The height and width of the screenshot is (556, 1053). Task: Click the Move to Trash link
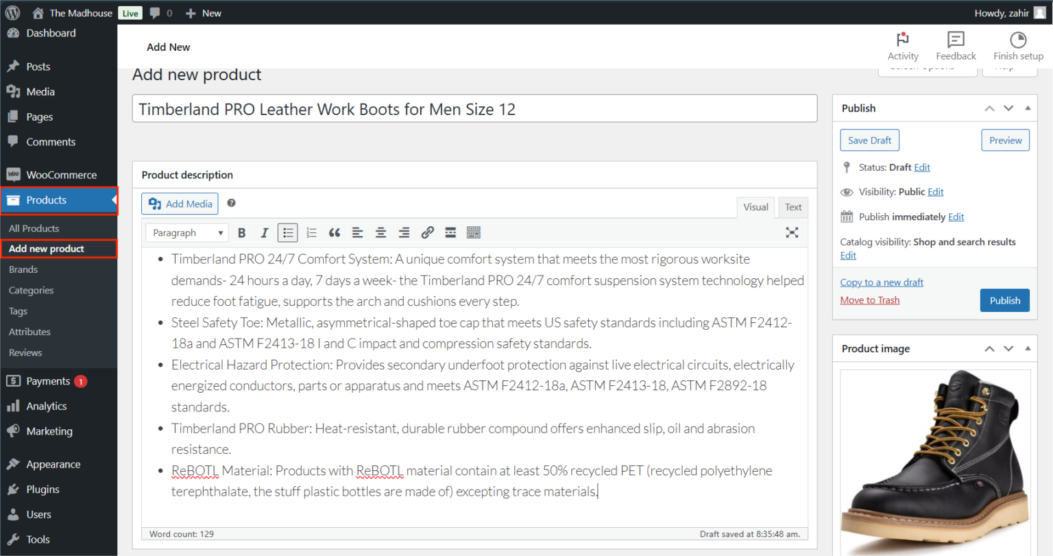pos(869,300)
